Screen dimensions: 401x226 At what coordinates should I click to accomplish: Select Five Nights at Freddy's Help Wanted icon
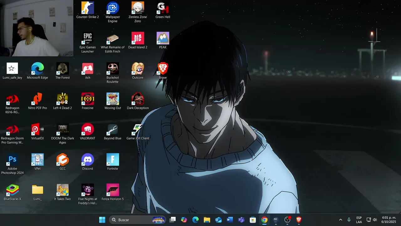pyautogui.click(x=88, y=195)
